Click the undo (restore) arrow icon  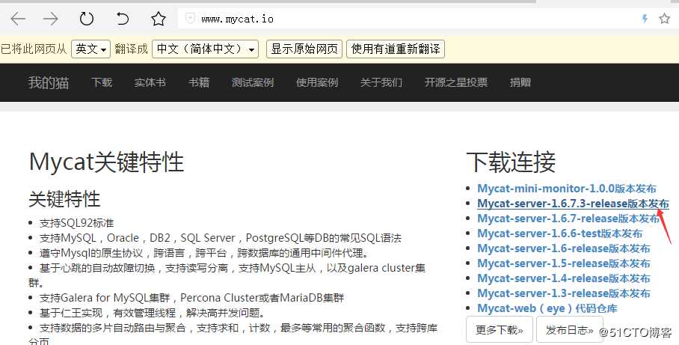123,19
